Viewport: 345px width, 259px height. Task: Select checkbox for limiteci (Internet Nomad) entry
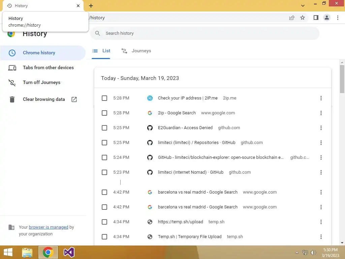tap(104, 172)
